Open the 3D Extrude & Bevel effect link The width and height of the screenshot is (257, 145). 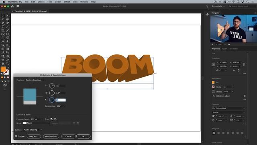tap(223, 96)
